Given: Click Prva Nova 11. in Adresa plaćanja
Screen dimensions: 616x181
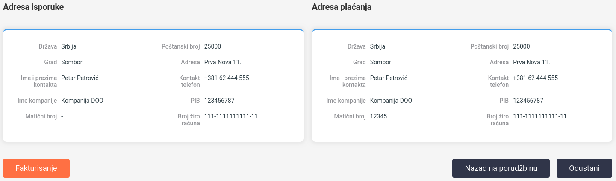Looking at the screenshot, I should coord(531,62).
